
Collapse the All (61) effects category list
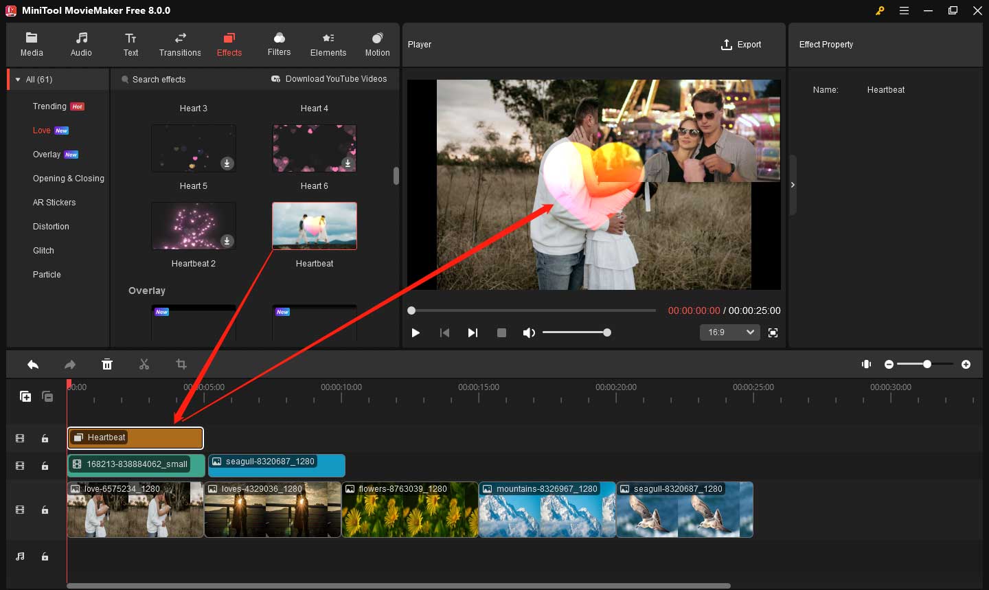[18, 80]
